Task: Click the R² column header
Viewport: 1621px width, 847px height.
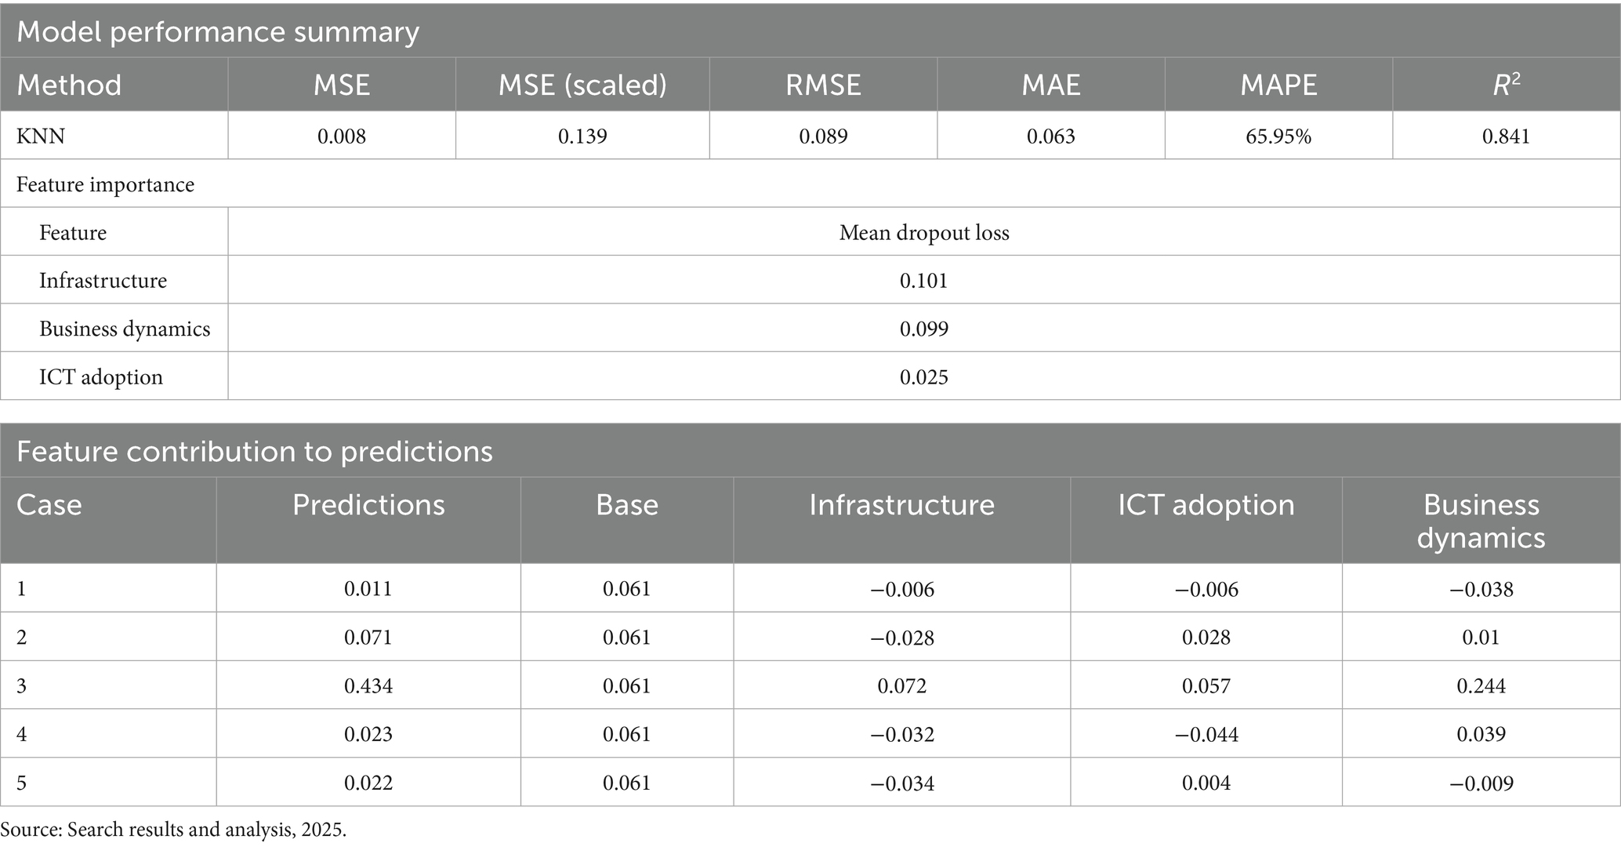Action: (1506, 85)
